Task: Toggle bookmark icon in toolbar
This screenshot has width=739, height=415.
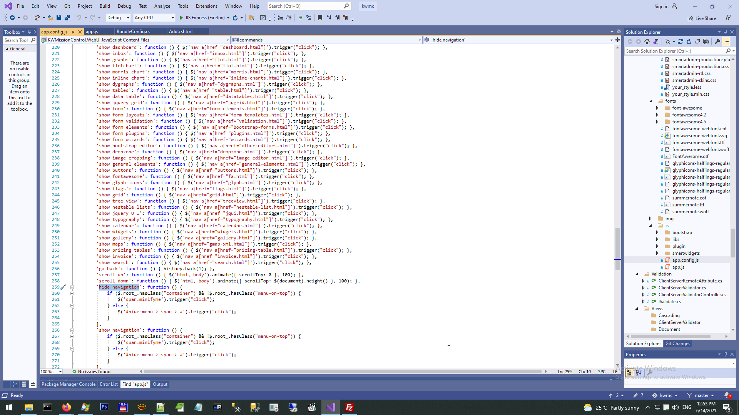Action: pyautogui.click(x=320, y=18)
